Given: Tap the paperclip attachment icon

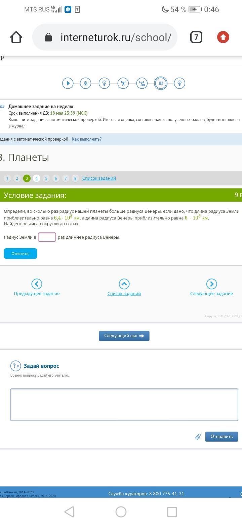Looking at the screenshot, I should click(x=198, y=437).
